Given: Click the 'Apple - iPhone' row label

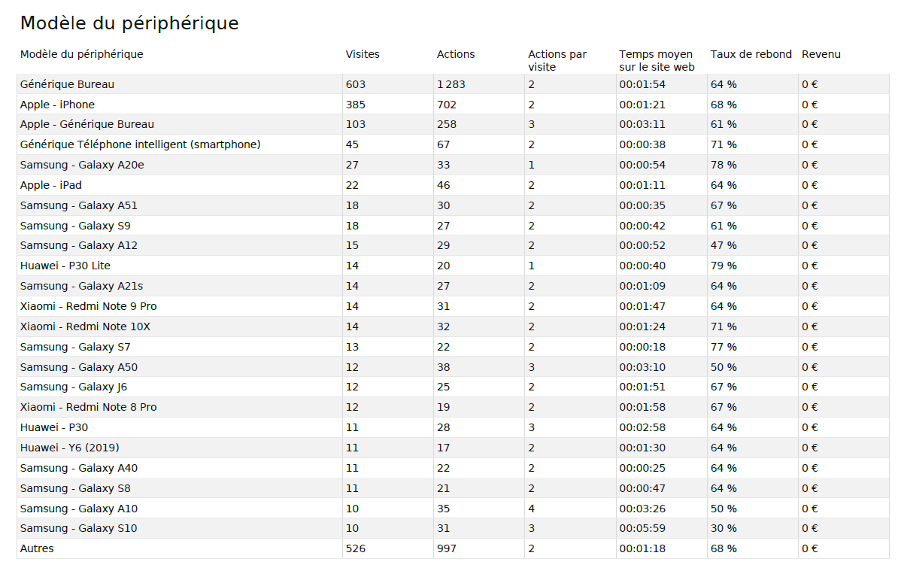Looking at the screenshot, I should click(x=57, y=105).
